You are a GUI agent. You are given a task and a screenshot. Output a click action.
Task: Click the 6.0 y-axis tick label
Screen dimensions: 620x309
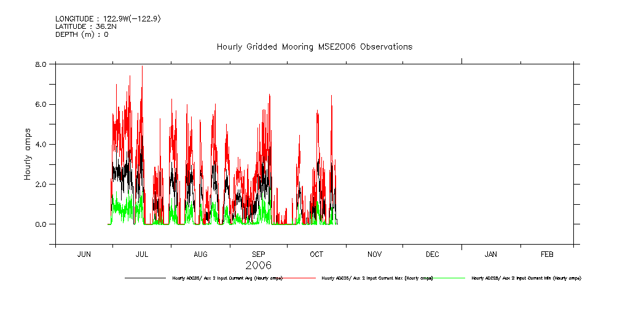point(41,104)
